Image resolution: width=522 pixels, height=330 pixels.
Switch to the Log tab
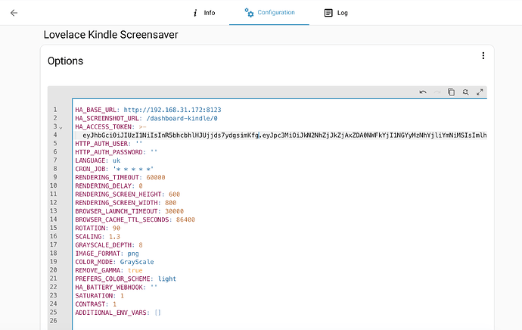336,13
